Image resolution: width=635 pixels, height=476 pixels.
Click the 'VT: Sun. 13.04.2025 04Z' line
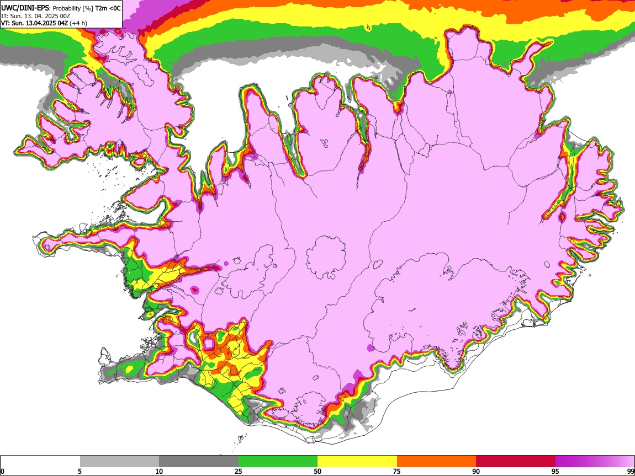pyautogui.click(x=34, y=23)
